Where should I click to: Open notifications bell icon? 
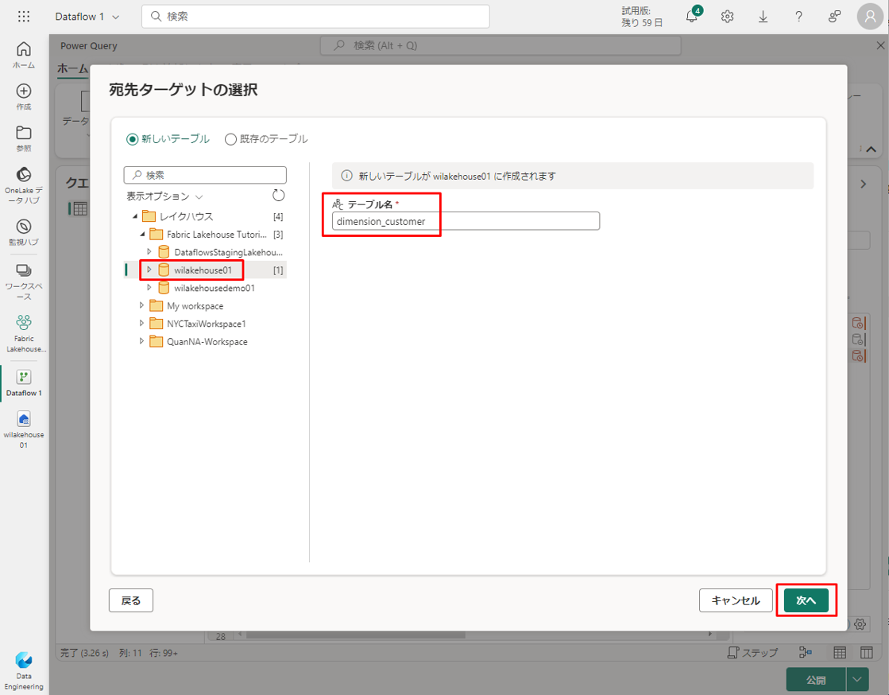point(692,16)
